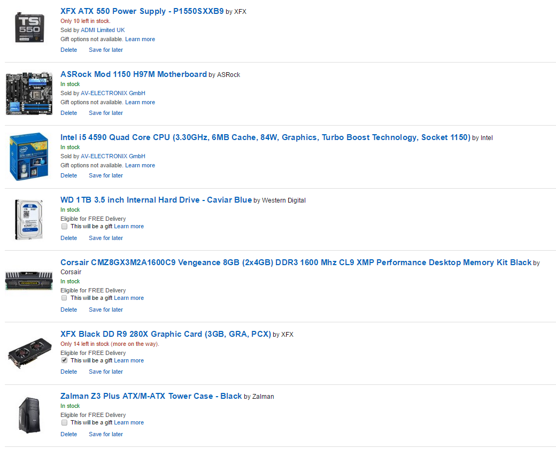Open the XFX R9 280X graphics card image
556x456 pixels.
coord(29,353)
